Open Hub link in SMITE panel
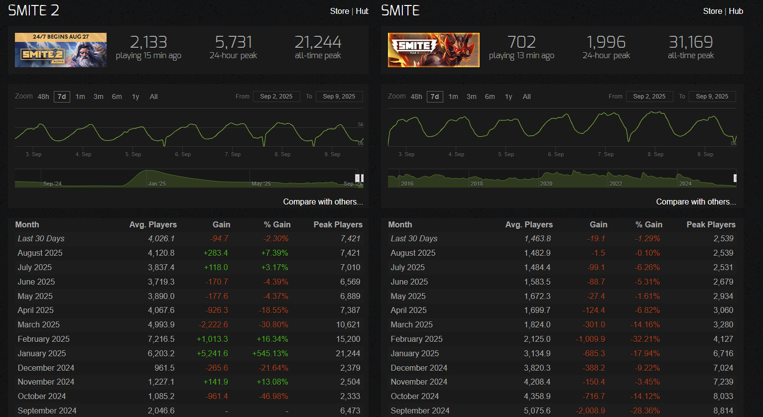The width and height of the screenshot is (763, 417). (x=736, y=11)
